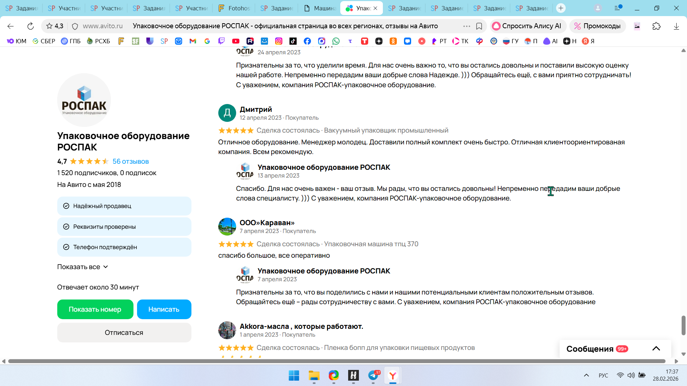
Task: Expand the Сообщения chat panel chevron
Action: [656, 348]
